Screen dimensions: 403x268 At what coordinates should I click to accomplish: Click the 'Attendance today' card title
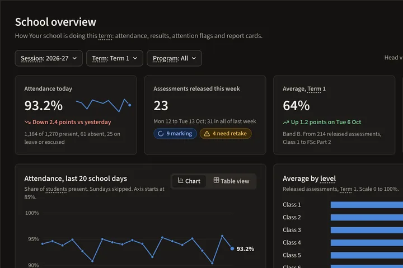click(48, 88)
